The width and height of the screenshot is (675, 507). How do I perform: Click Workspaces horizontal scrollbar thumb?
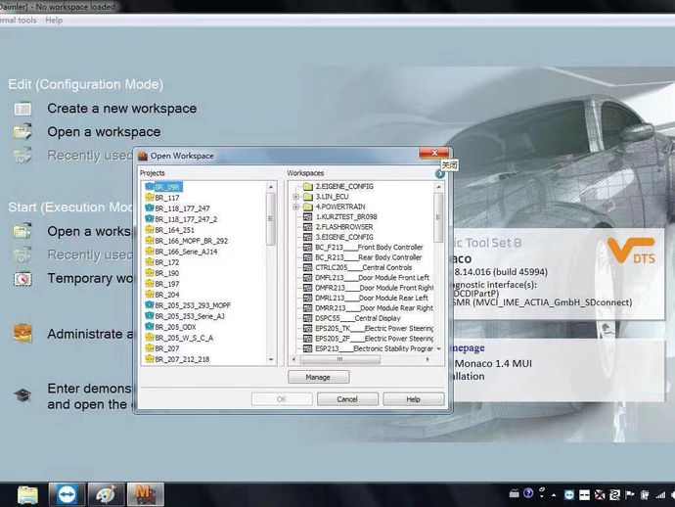pos(340,359)
